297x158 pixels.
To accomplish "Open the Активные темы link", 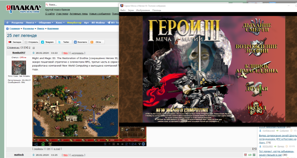I will pyautogui.click(x=78, y=14).
